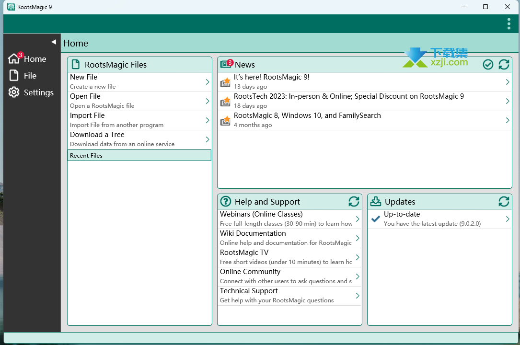Open Webinars (Online Classes)
The height and width of the screenshot is (345, 520).
[x=261, y=214]
